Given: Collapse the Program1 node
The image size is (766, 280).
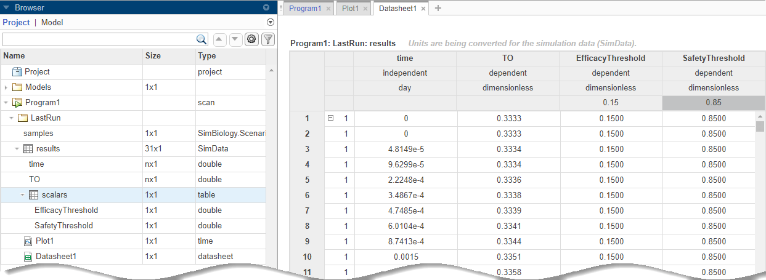Looking at the screenshot, I should [6, 103].
